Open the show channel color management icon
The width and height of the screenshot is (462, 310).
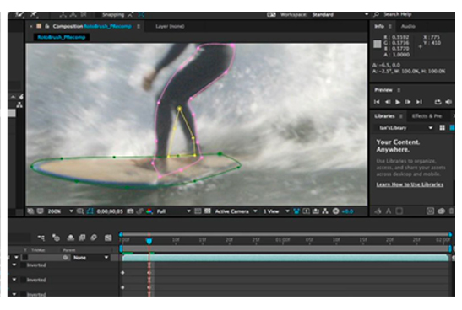pos(149,211)
